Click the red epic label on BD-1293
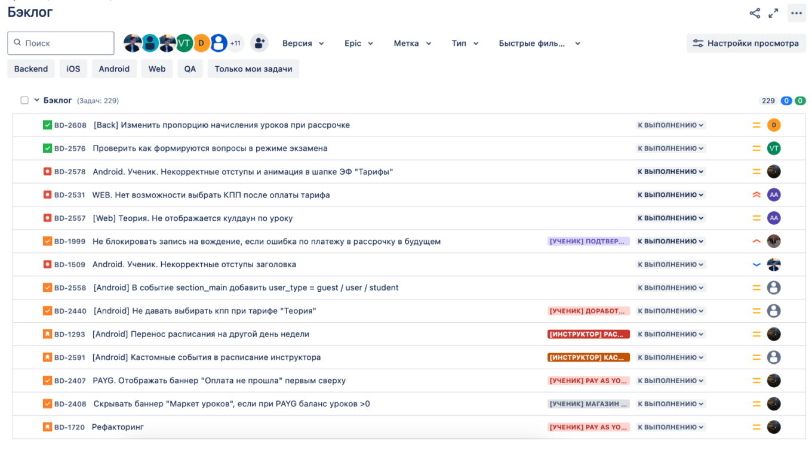Viewport: 812px width, 451px height. [x=588, y=334]
